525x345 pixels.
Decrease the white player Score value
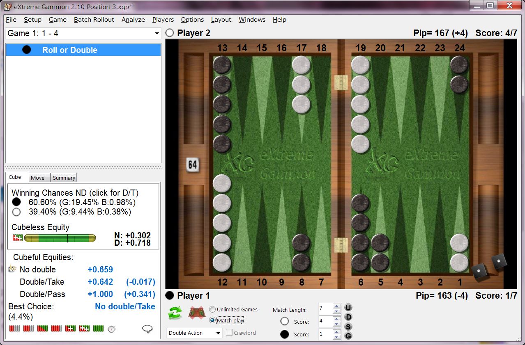tap(337, 324)
